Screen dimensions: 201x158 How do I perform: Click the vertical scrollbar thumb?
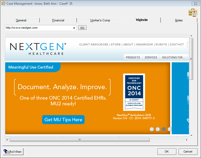[x=191, y=59]
